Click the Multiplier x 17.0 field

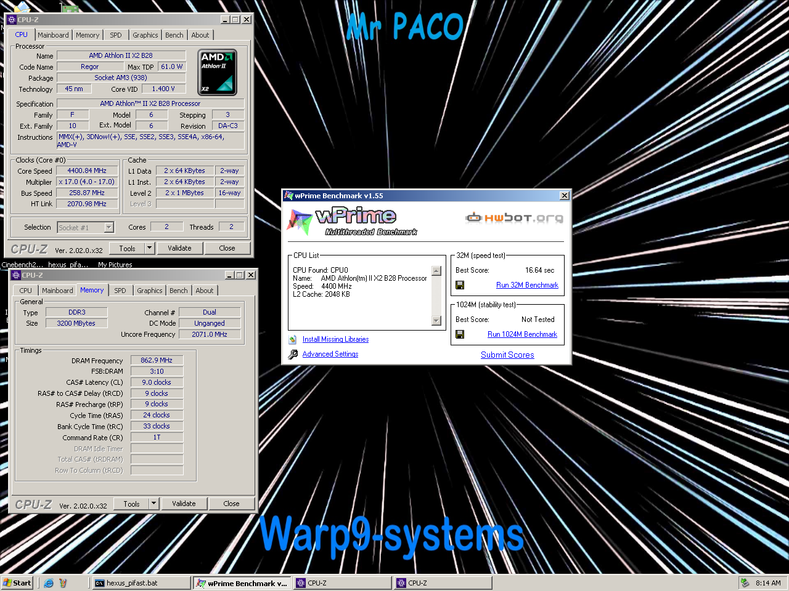coord(87,182)
